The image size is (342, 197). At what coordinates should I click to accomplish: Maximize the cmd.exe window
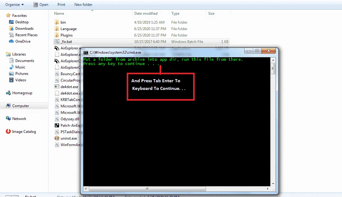[x=257, y=51]
